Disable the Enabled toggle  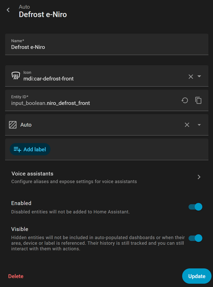click(196, 207)
